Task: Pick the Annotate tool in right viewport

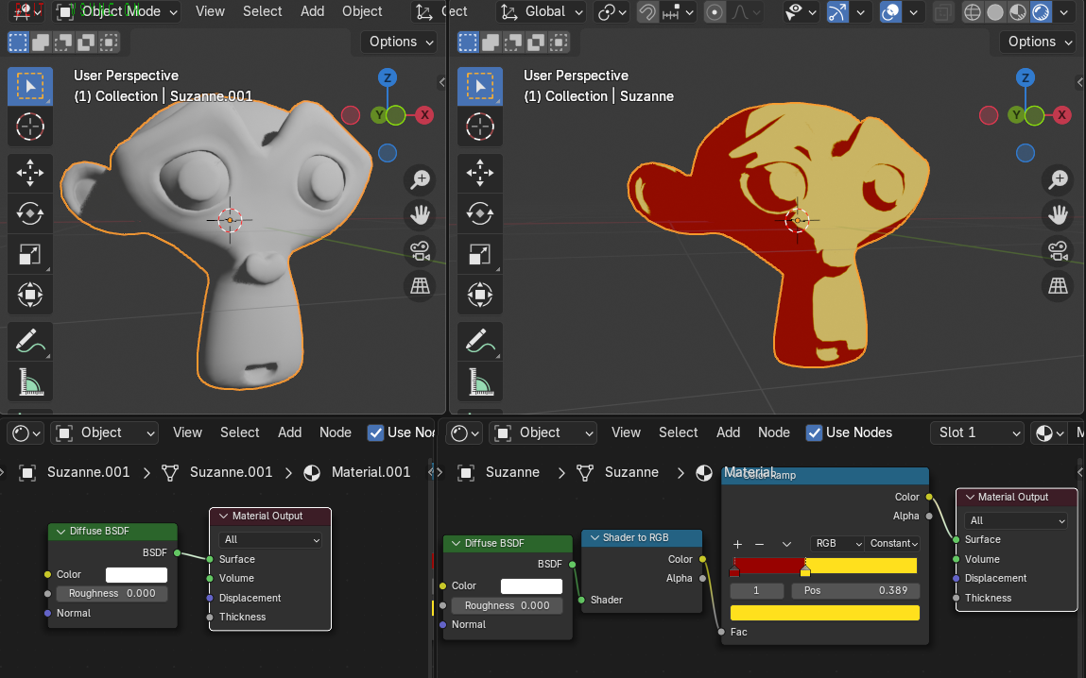Action: (x=480, y=341)
